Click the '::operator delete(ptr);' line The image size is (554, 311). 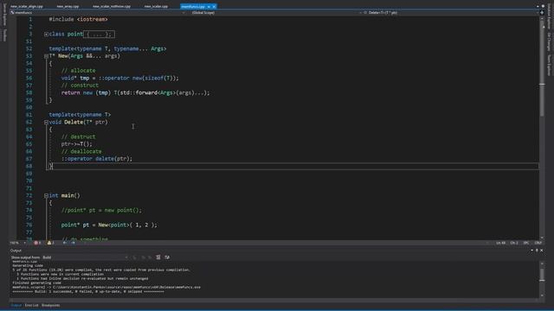(97, 159)
